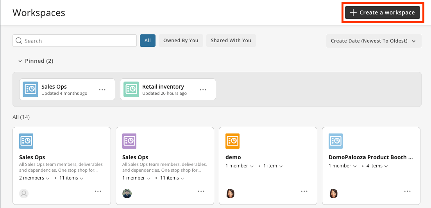Click the Pinned (2) section label
This screenshot has height=208, width=431.
pos(39,61)
